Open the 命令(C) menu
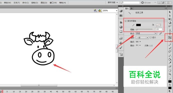This screenshot has height=93, width=173. [25, 3]
